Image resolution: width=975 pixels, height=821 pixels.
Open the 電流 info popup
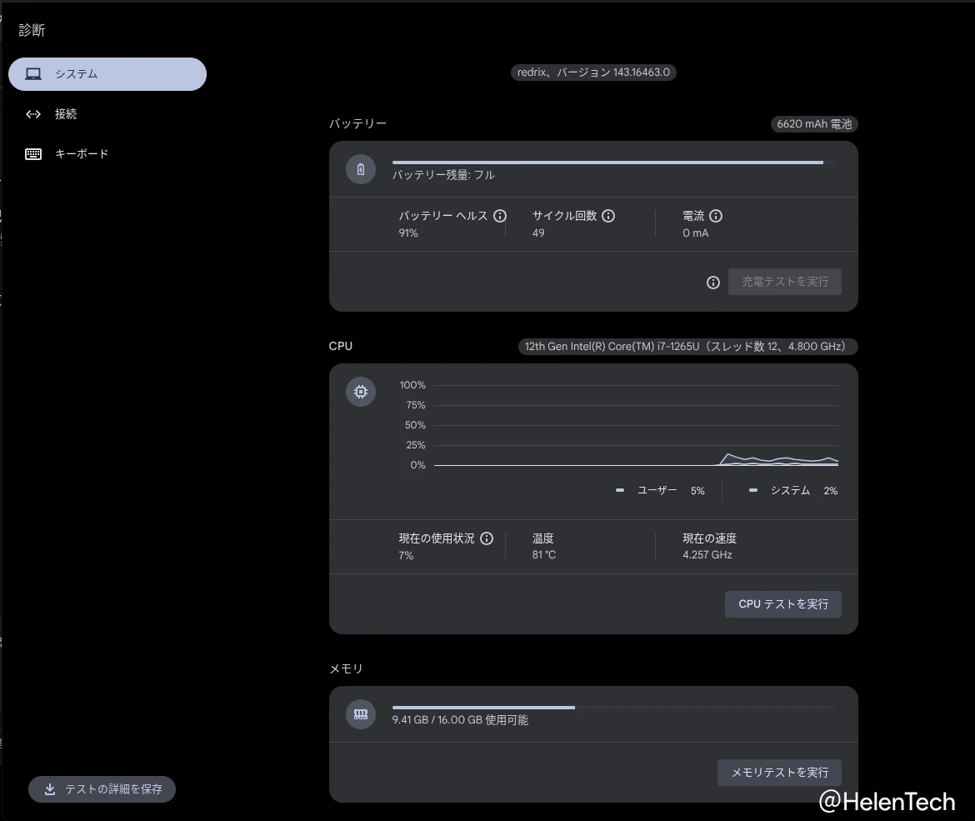pyautogui.click(x=715, y=216)
